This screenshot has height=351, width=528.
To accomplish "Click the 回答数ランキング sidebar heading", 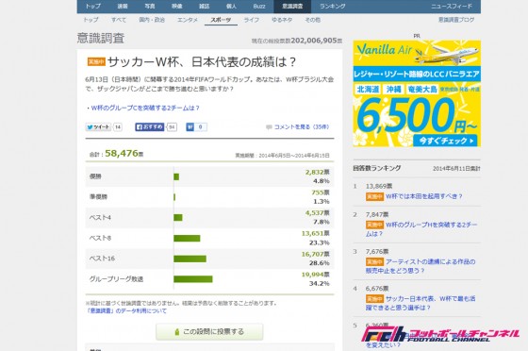I will [377, 168].
